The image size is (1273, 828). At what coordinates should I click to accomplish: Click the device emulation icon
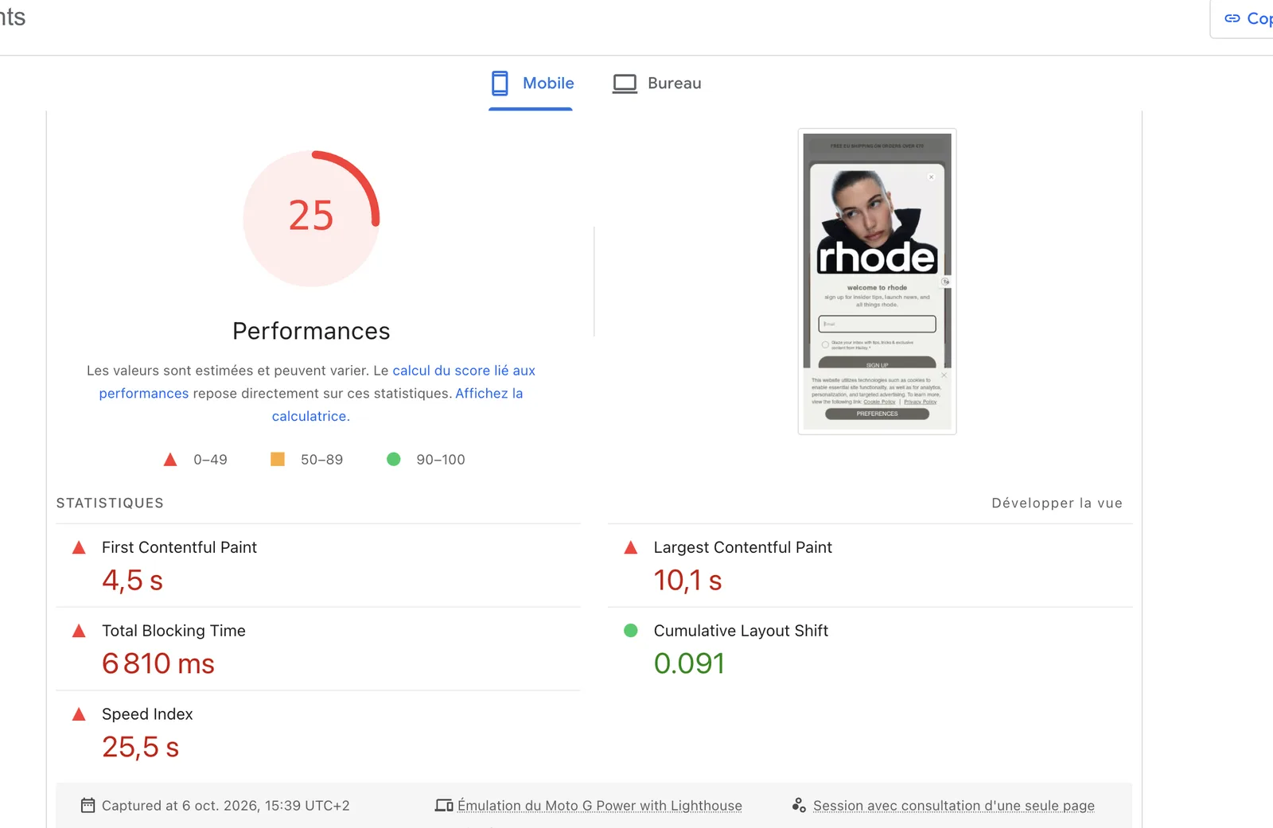[444, 806]
